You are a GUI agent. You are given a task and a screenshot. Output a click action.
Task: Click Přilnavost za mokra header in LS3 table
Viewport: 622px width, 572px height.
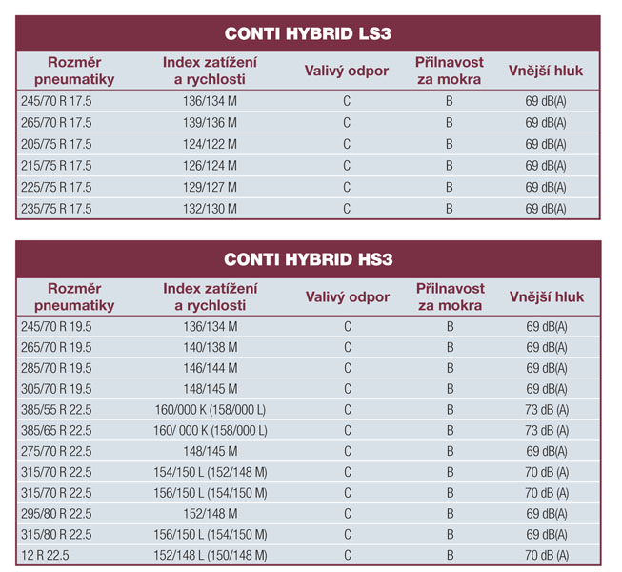coord(449,71)
